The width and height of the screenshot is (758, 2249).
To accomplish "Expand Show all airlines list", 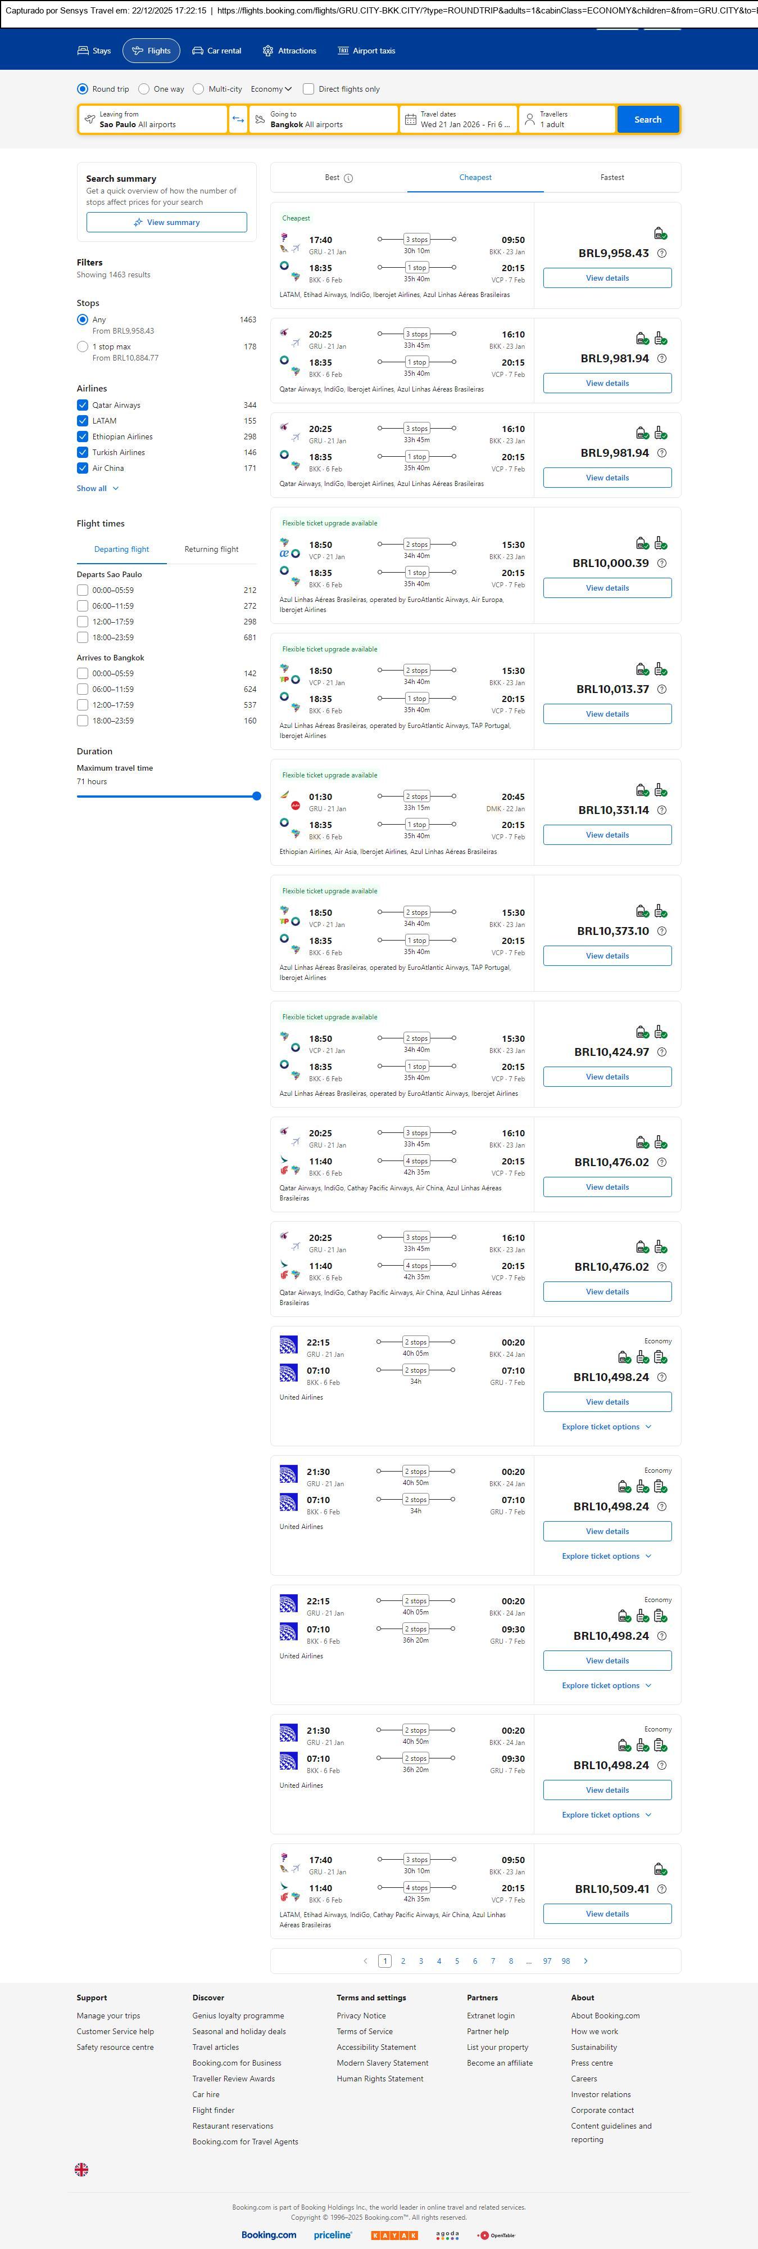I will [97, 489].
